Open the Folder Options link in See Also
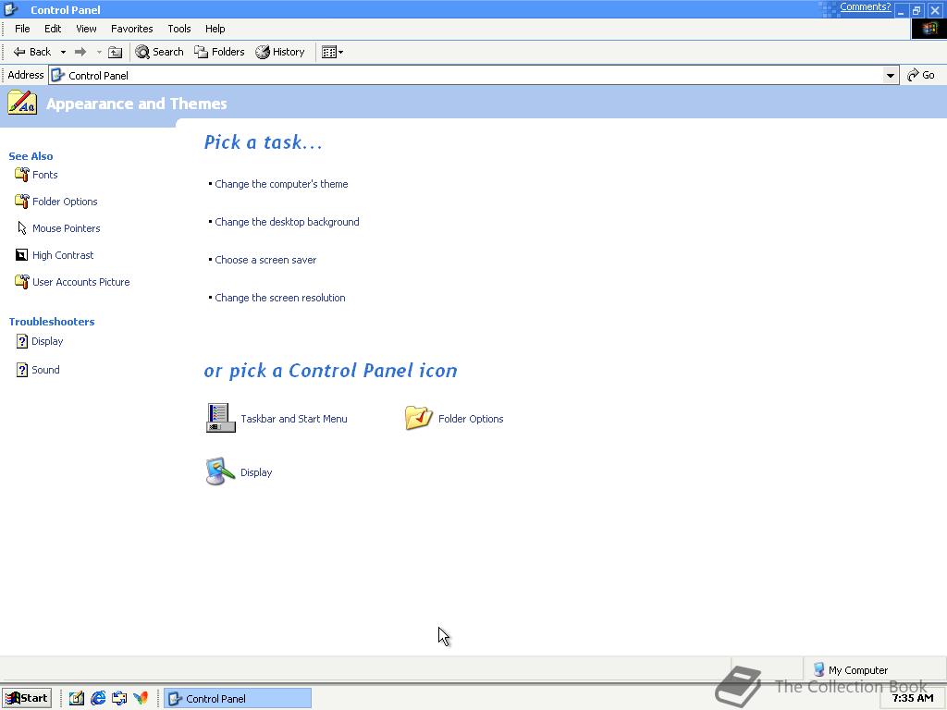947x710 pixels. (65, 202)
